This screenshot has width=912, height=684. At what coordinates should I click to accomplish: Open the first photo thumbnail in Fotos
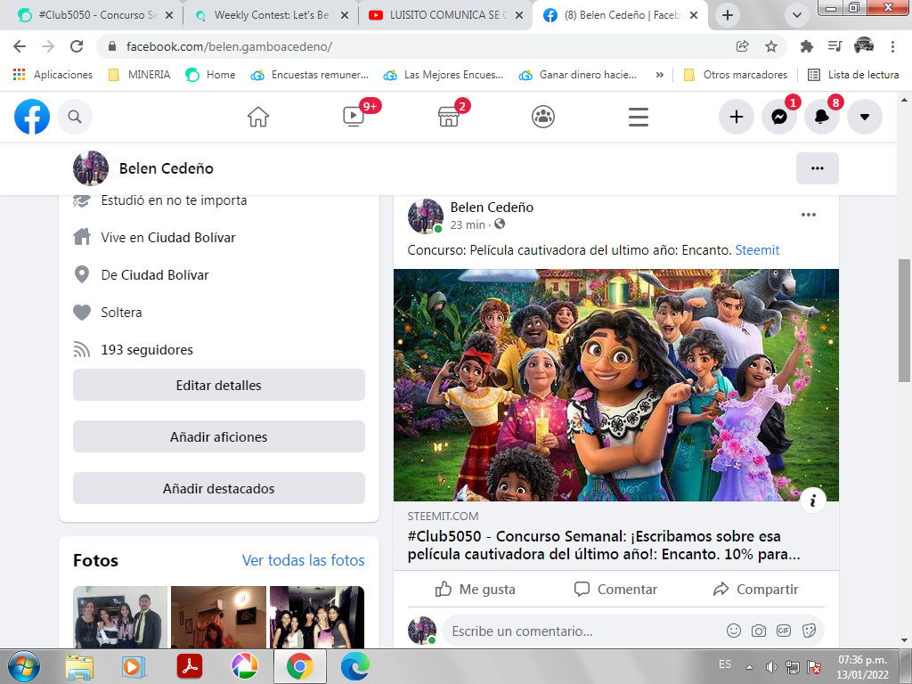click(120, 617)
